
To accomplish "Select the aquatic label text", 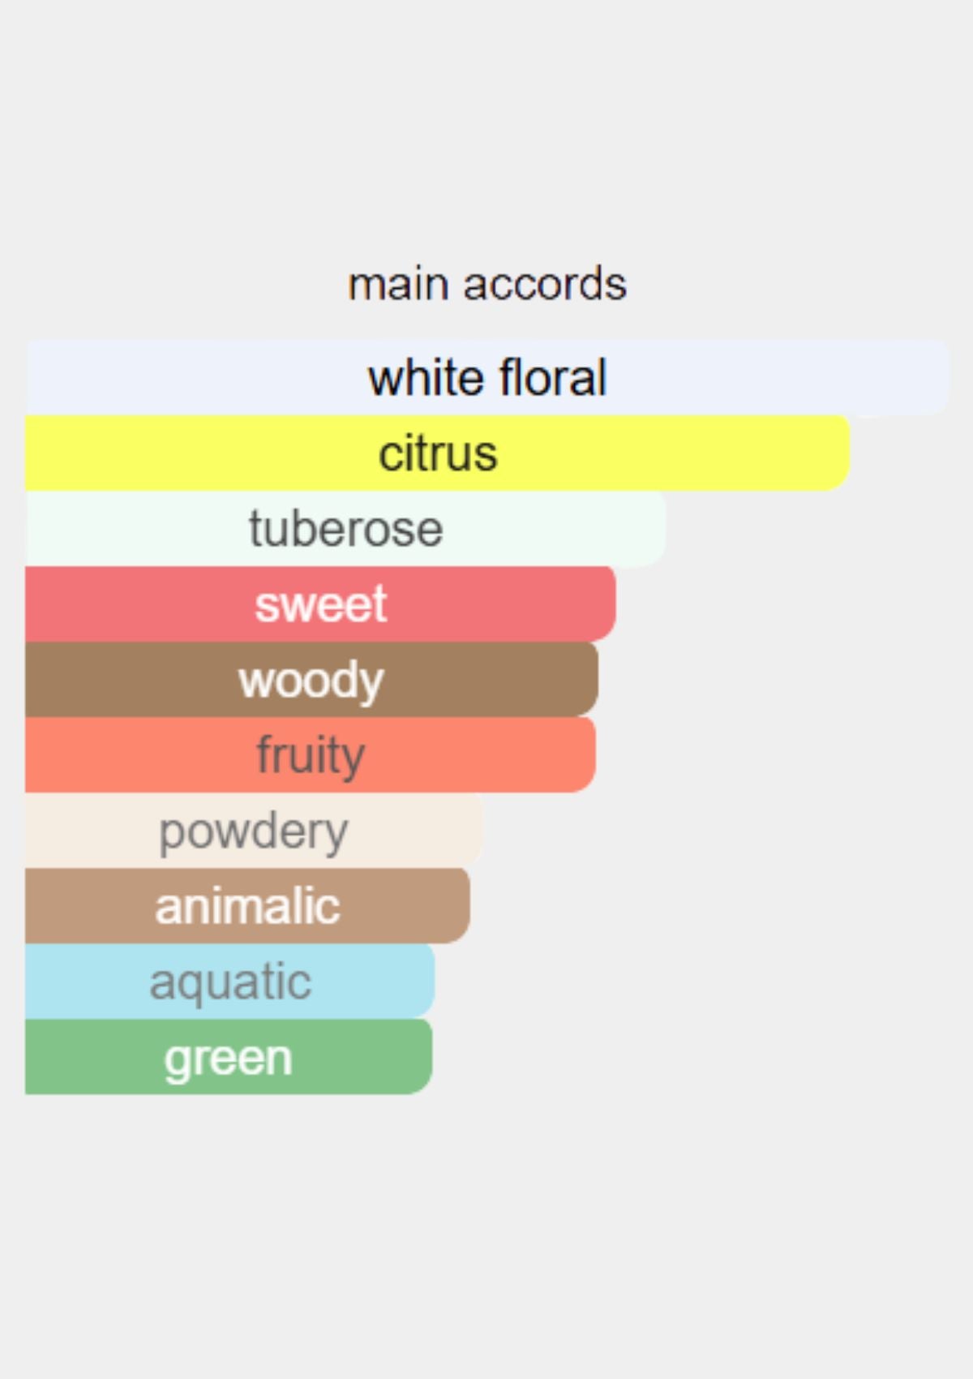I will pos(230,983).
